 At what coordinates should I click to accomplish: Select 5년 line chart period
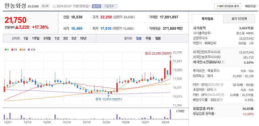(x=74, y=38)
